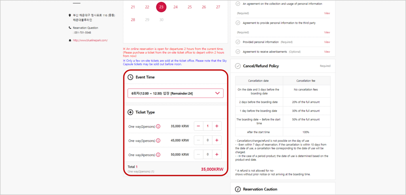Viewport: 406px width, 195px height.
Task: Click the phone icon by Reservation Question
Action: 70,27
